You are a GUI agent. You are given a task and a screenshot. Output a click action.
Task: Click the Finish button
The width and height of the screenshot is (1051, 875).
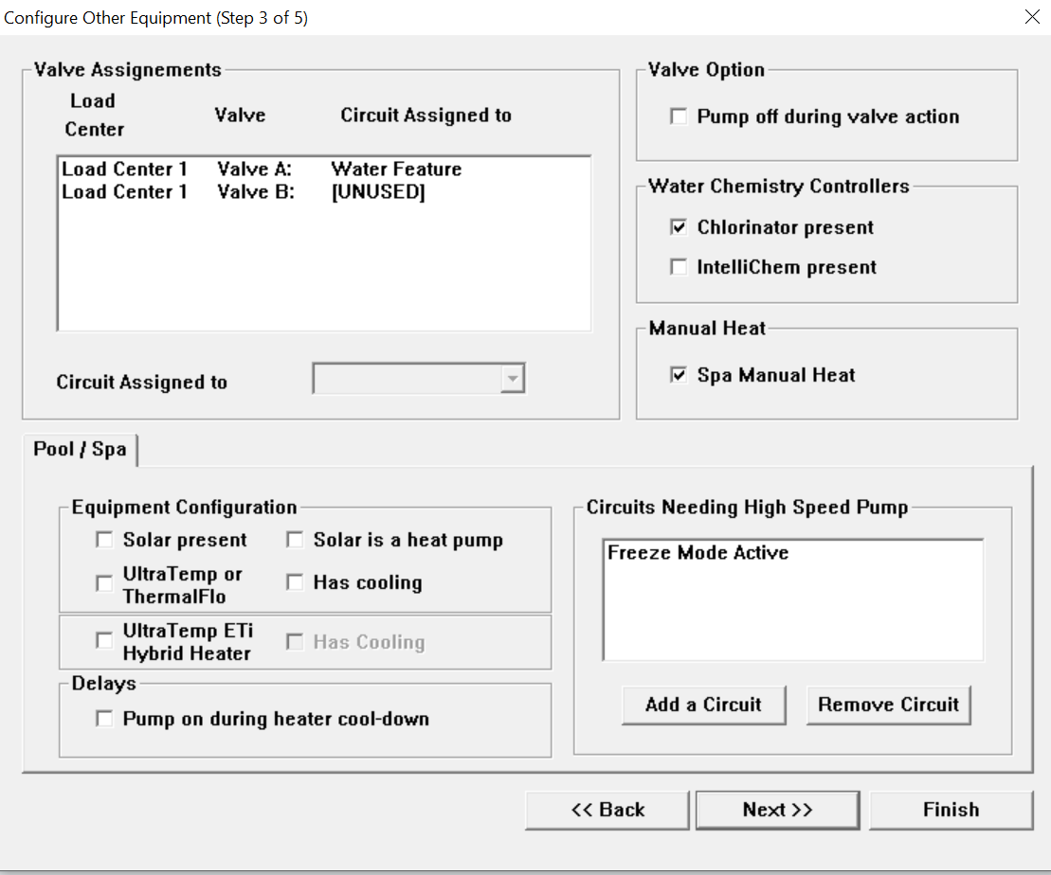(x=951, y=810)
